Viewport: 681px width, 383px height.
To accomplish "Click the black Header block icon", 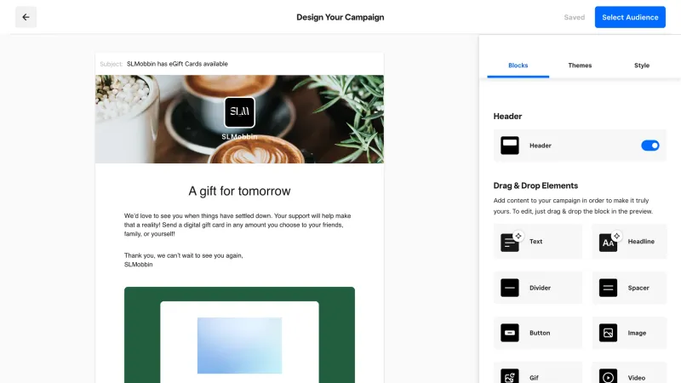I will [x=509, y=146].
